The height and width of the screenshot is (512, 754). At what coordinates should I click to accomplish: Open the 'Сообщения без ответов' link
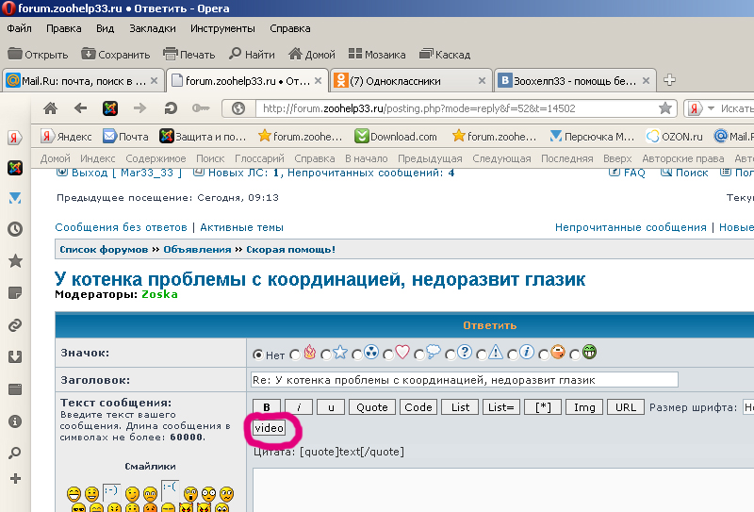pyautogui.click(x=122, y=227)
